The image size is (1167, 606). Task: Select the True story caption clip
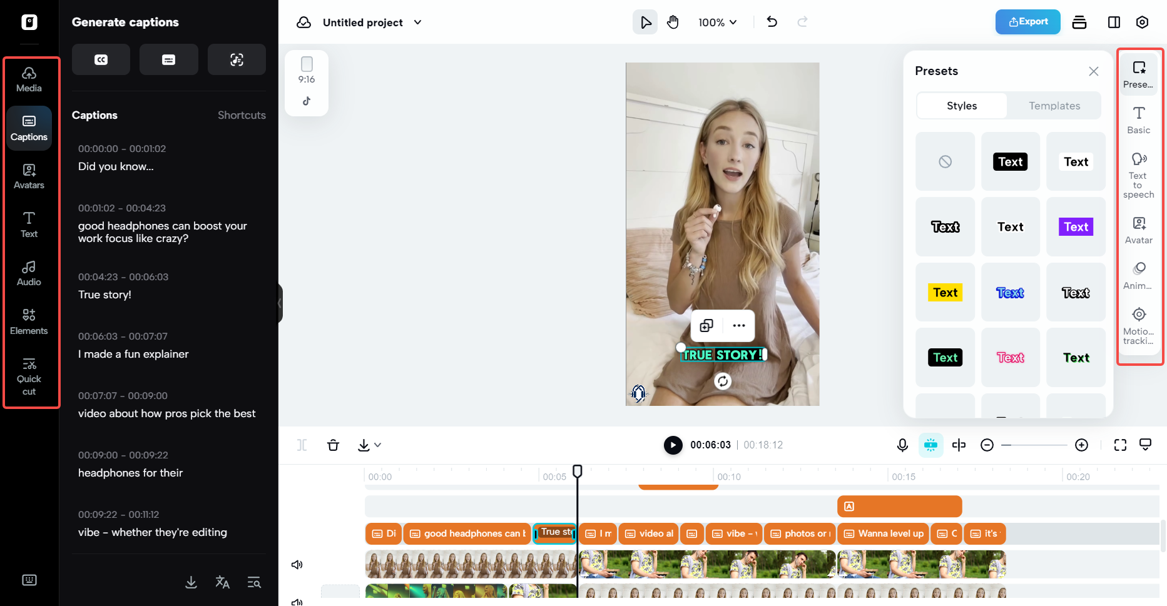point(554,533)
